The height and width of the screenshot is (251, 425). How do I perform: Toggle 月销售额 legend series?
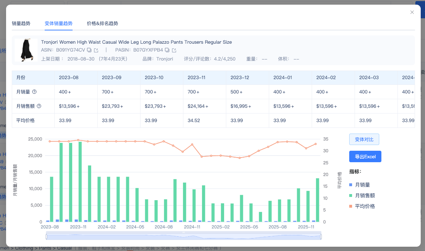(x=362, y=196)
